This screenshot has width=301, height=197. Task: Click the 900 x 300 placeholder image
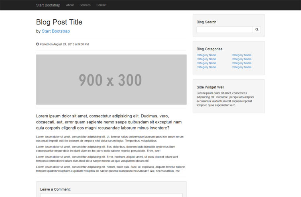pos(111,80)
